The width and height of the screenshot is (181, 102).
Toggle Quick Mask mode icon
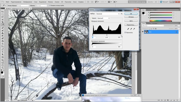pyautogui.click(x=3, y=76)
